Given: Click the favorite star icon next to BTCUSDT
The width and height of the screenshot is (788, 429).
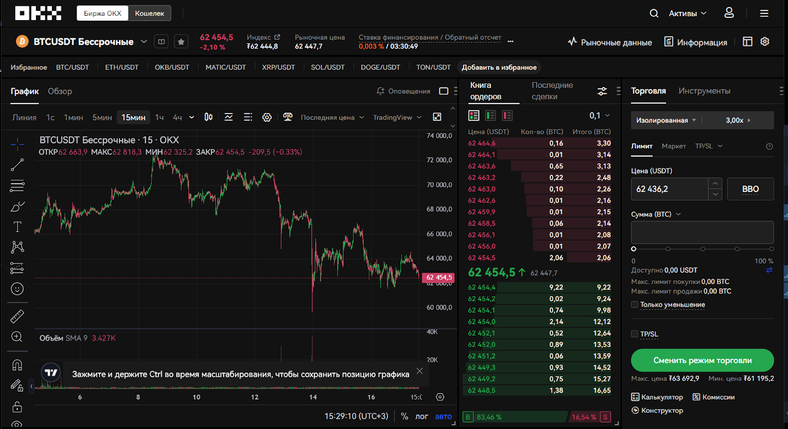Looking at the screenshot, I should click(x=181, y=42).
